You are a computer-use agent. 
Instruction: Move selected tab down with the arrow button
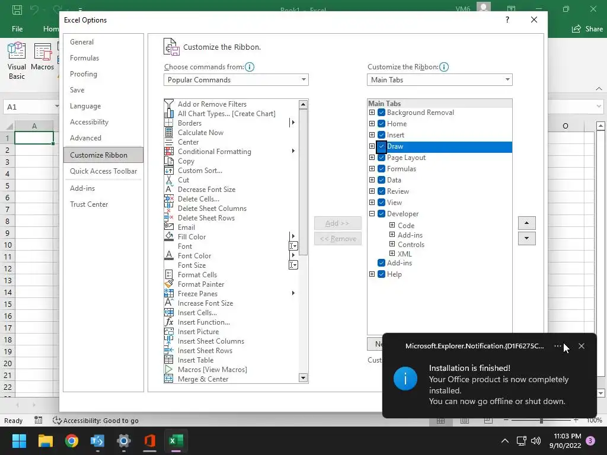tap(527, 238)
